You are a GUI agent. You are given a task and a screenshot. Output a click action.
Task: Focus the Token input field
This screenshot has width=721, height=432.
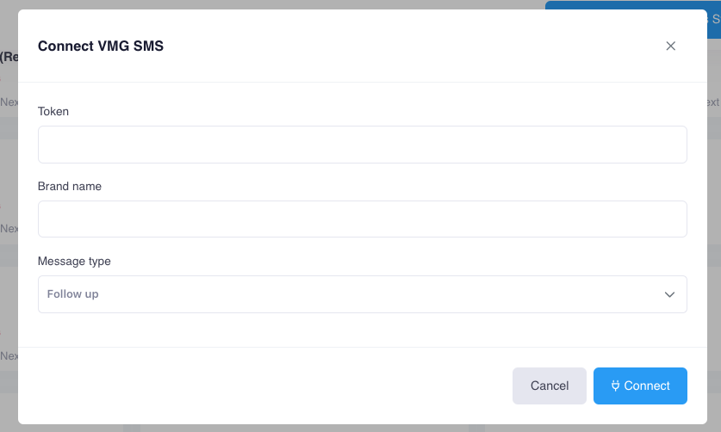(x=362, y=145)
